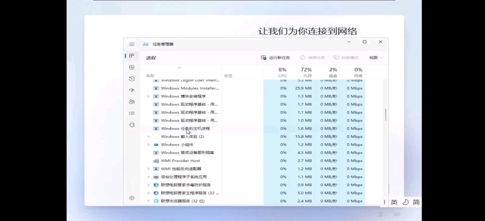Click the 5.0 MB memory value
The image size is (485, 221).
304,193
